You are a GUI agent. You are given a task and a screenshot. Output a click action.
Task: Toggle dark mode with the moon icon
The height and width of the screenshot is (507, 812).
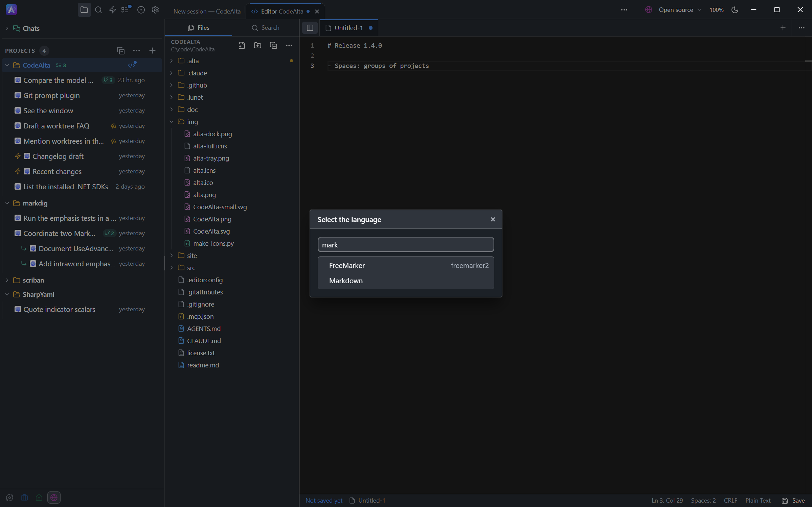point(735,10)
